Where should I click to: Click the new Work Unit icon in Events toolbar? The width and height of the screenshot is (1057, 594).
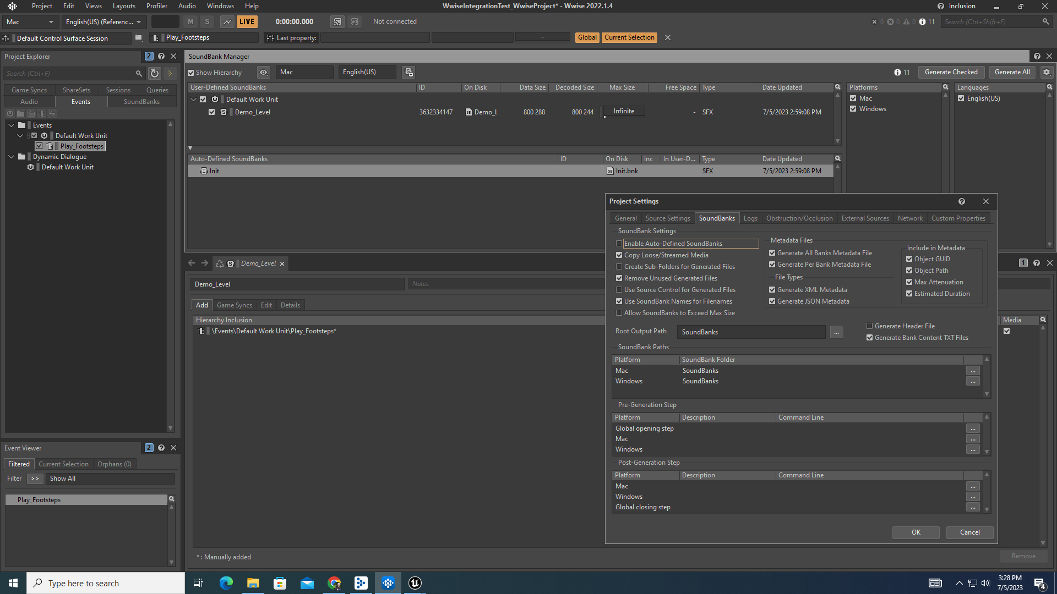tap(10, 114)
